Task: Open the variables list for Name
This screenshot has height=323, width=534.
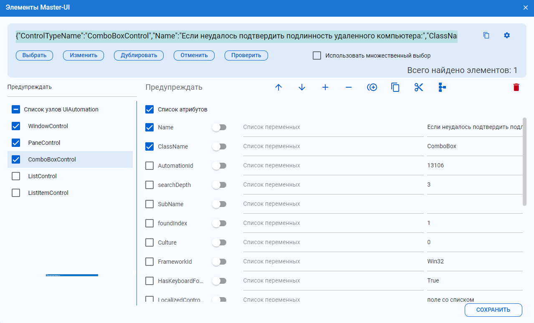Action: (333, 127)
